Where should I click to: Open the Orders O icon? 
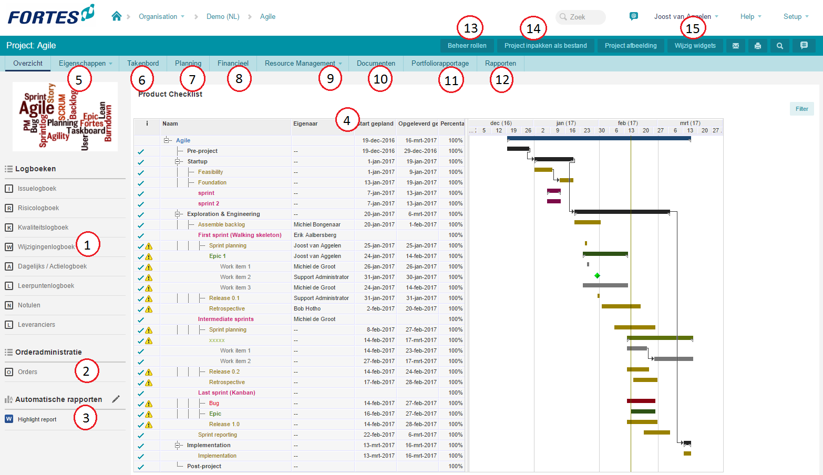coord(9,372)
